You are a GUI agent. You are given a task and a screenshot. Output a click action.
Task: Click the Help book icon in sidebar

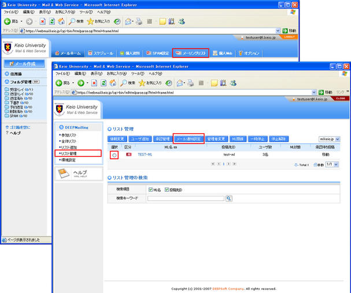pos(64,174)
